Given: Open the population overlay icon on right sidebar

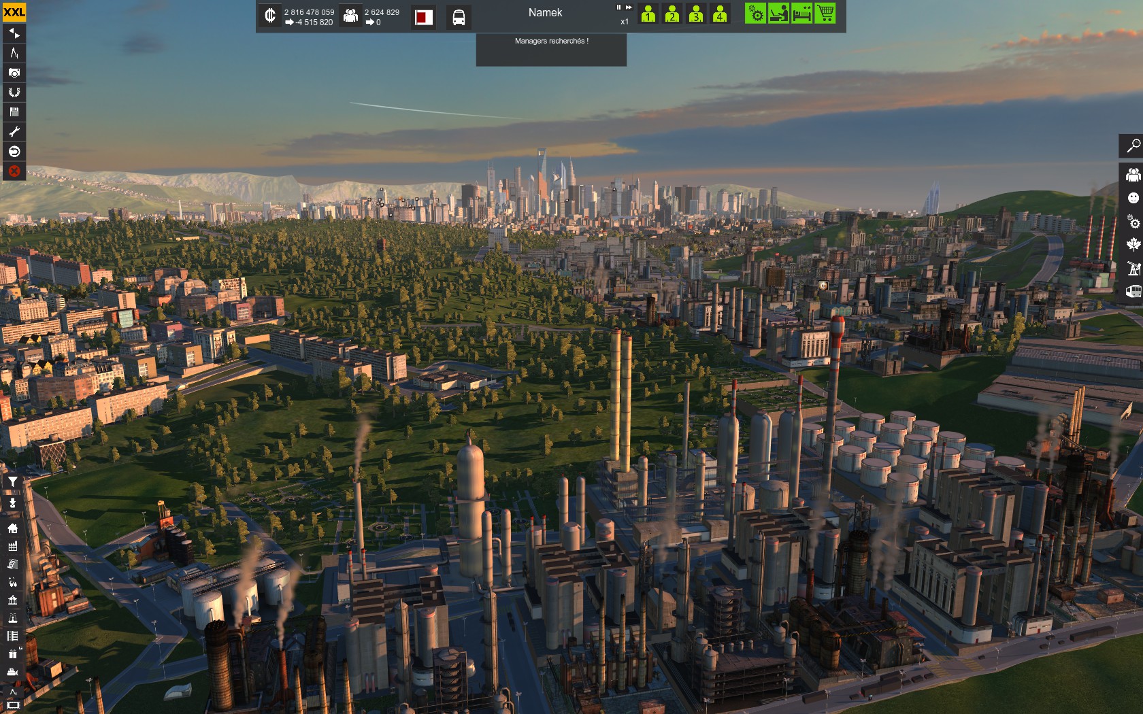Looking at the screenshot, I should pyautogui.click(x=1133, y=175).
